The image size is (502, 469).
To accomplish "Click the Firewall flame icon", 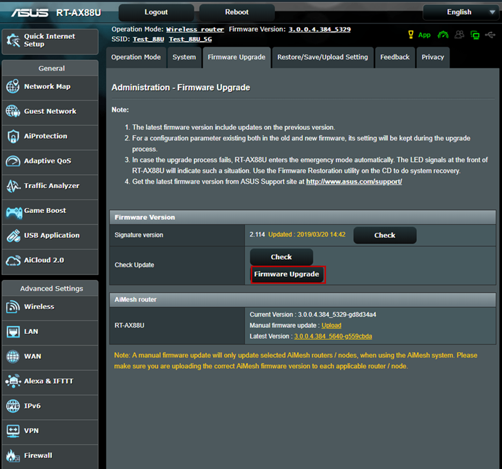I will [13, 455].
